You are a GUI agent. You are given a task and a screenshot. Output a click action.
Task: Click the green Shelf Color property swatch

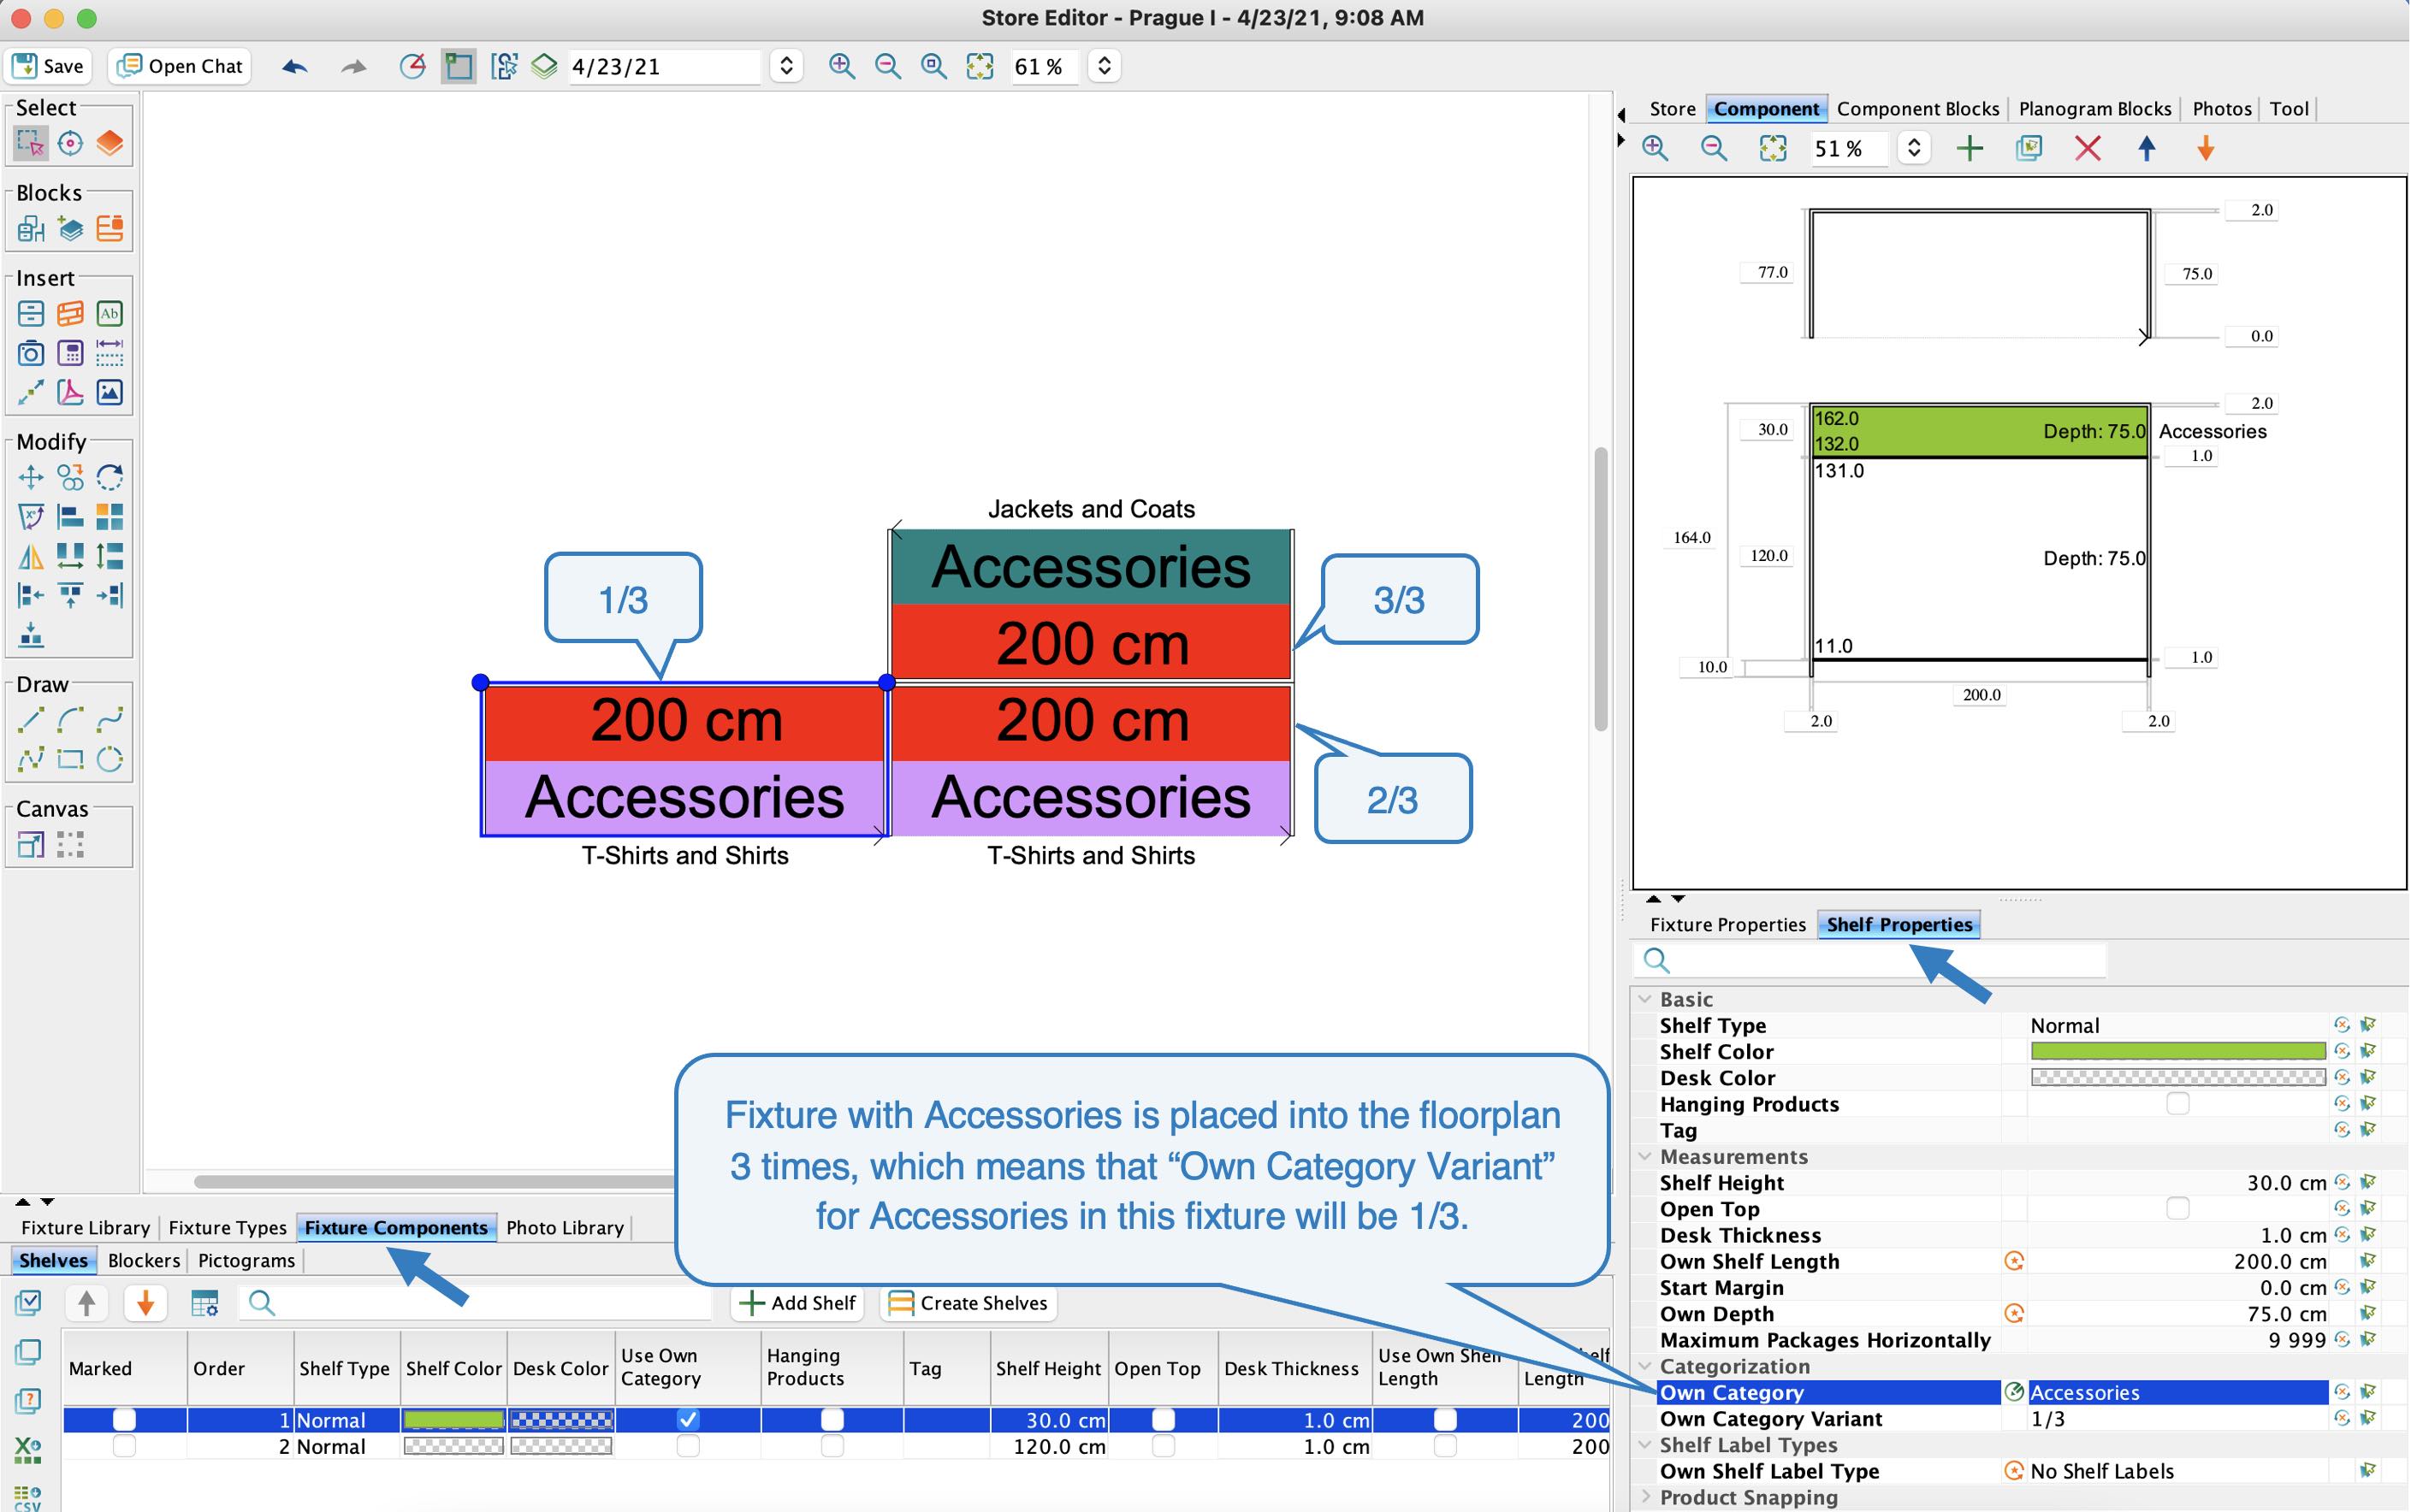pyautogui.click(x=2177, y=1051)
